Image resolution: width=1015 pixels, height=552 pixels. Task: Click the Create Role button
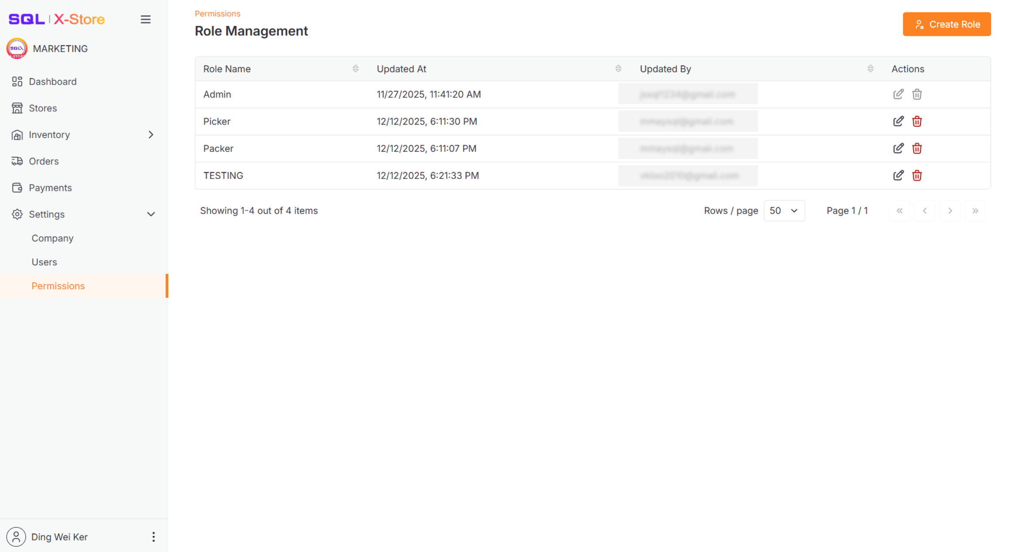(x=947, y=24)
